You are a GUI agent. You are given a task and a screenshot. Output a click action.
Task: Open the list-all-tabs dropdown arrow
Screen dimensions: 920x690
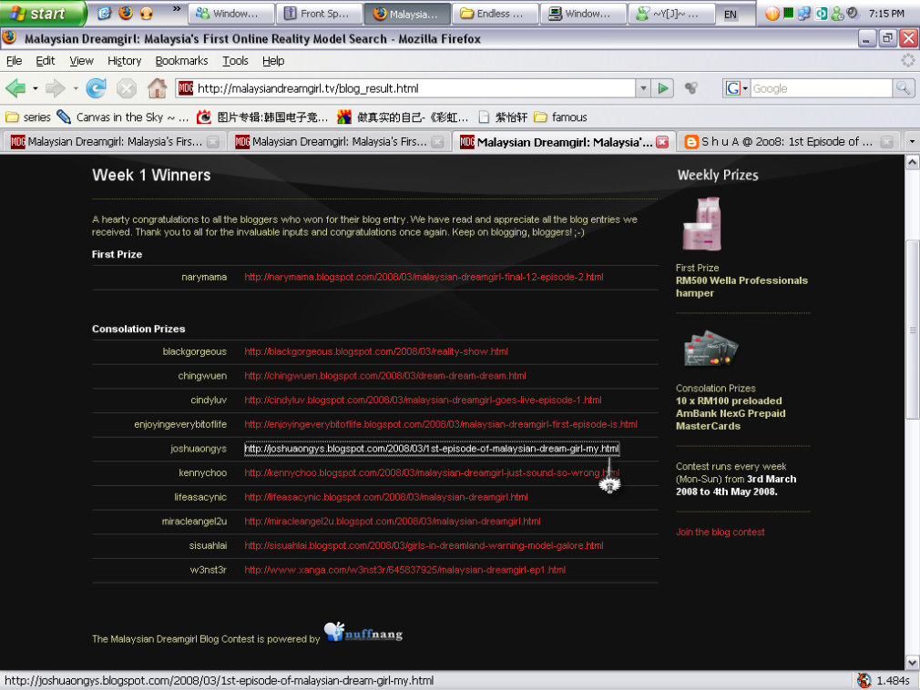tap(911, 141)
